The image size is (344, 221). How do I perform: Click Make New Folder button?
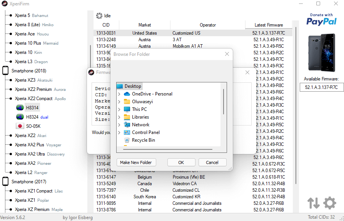136,162
